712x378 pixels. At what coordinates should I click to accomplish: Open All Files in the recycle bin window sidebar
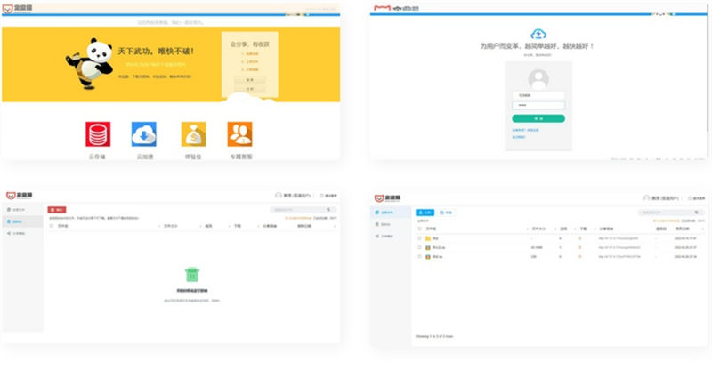point(23,210)
